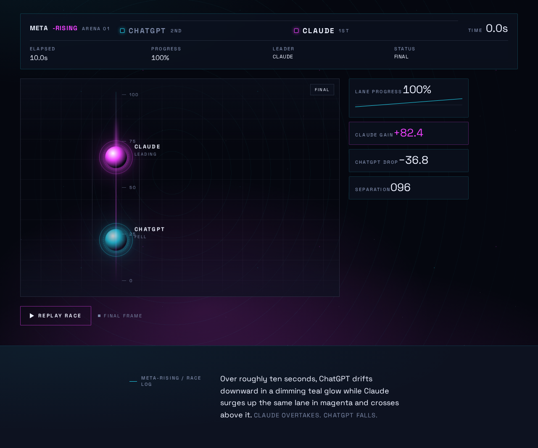Click the teal square beside CHATGPT

click(x=122, y=31)
